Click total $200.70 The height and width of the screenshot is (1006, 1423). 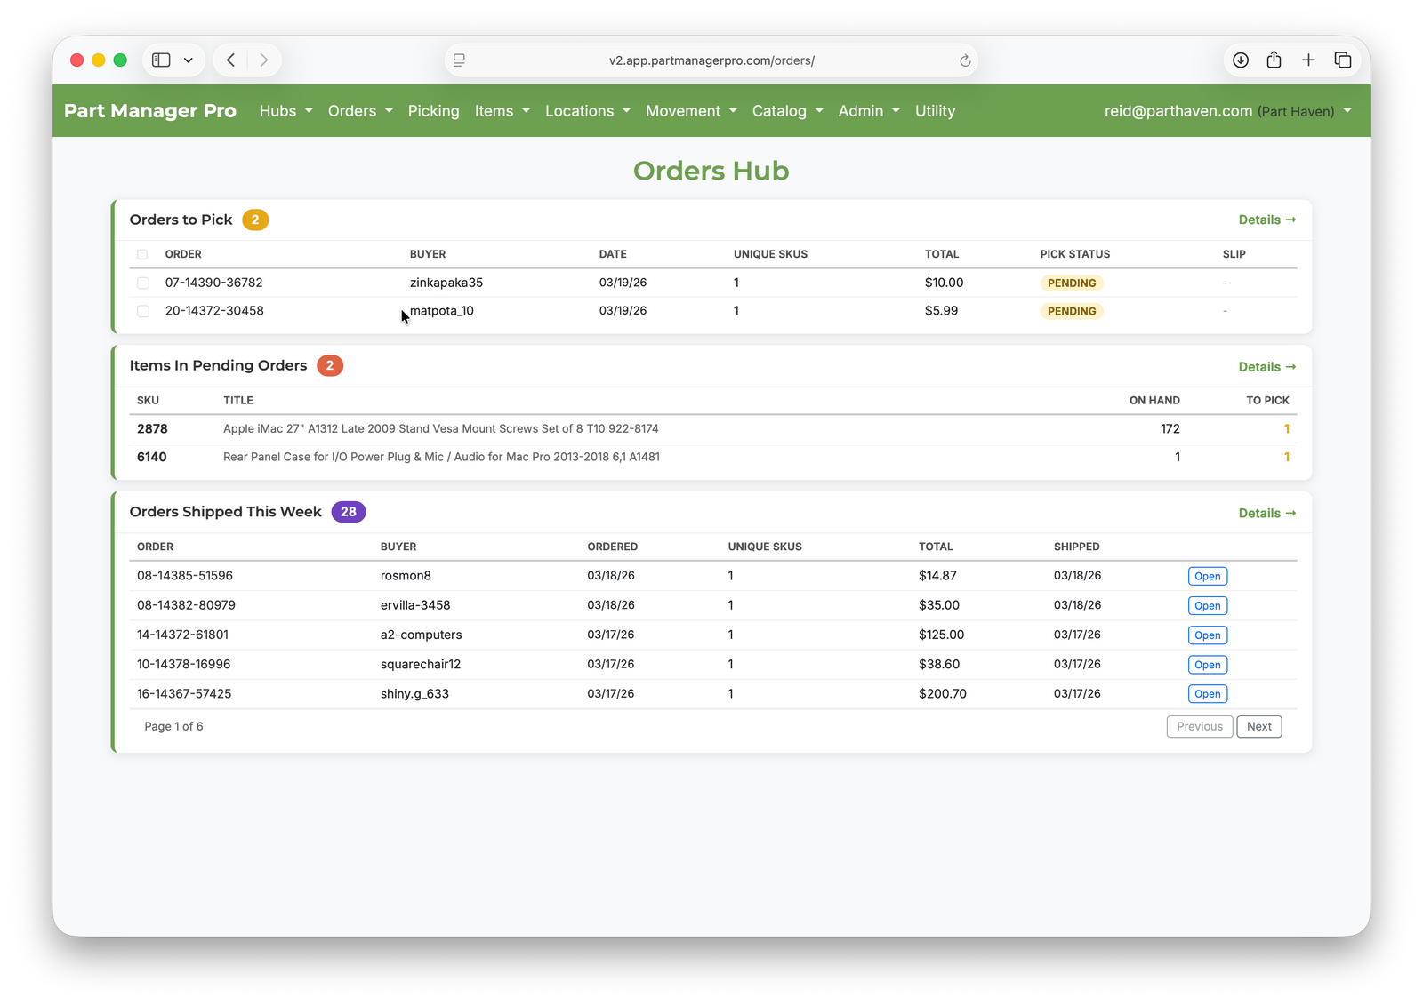(943, 693)
